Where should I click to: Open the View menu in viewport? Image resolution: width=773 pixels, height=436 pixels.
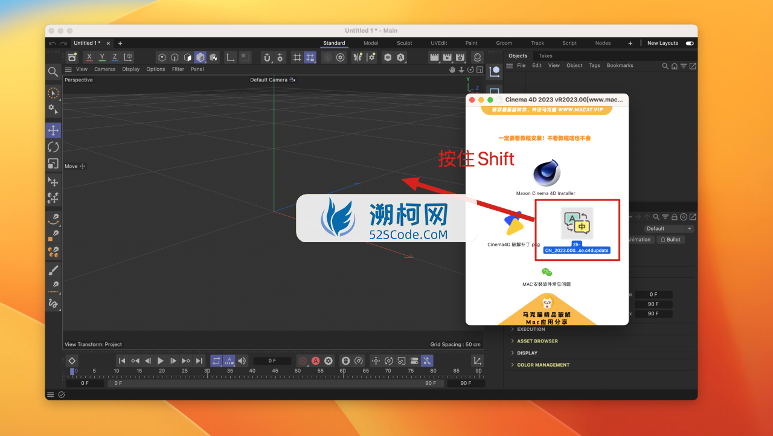coord(82,69)
